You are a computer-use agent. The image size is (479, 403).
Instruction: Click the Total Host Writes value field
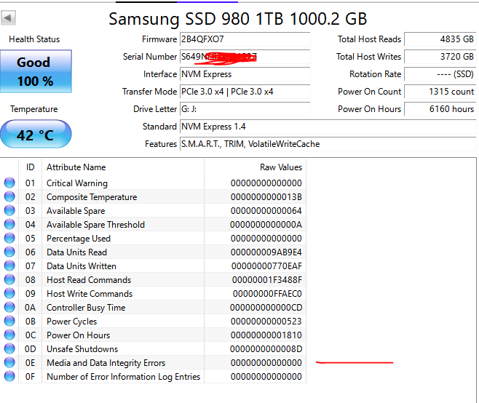(439, 57)
